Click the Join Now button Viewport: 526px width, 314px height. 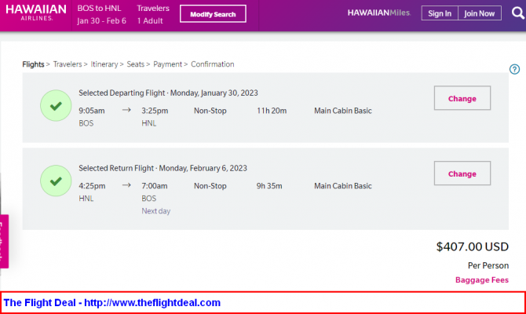click(x=480, y=13)
